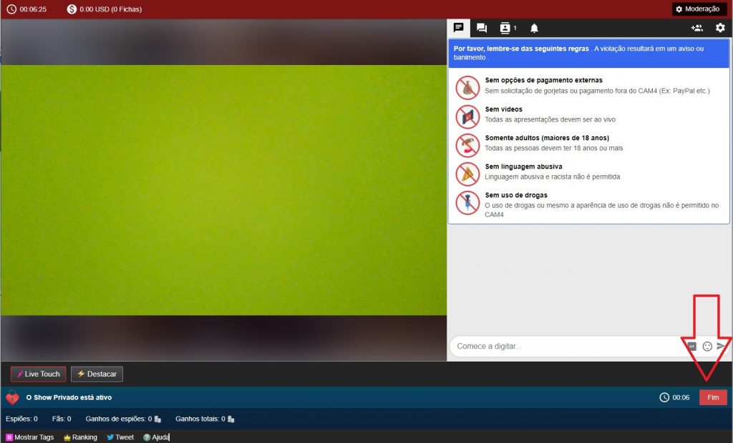Click the Tweet link
Screen dimensions: 733x443
click(x=120, y=437)
